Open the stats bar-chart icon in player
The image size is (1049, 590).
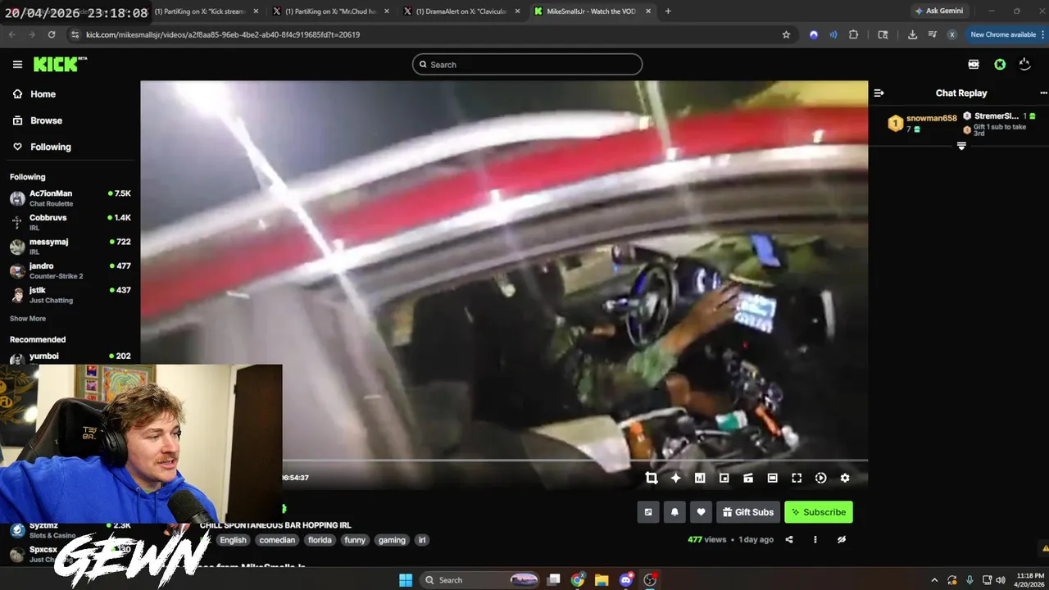tap(700, 478)
